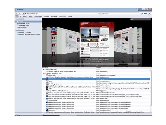Open Imported Netscape/Mozilla Favorites folder
Viewport: 166px width, 125px height.
(x=28, y=34)
